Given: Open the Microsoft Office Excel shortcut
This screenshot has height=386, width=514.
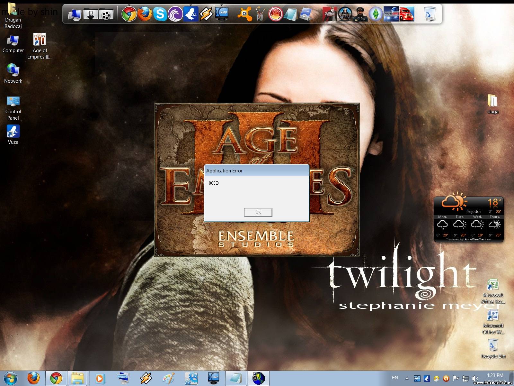Looking at the screenshot, I should pos(493,291).
